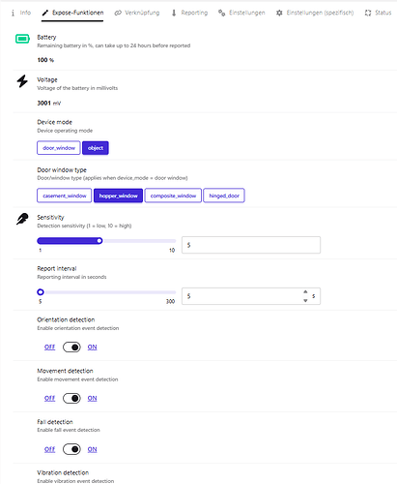Click the voltage lightning bolt icon
This screenshot has width=397, height=484.
22,81
